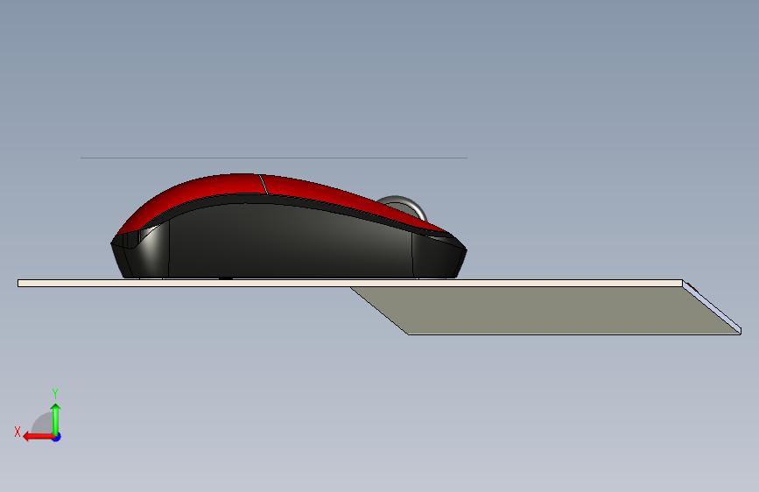Click the red X axis arrow of the triad
This screenshot has width=759, height=492.
click(x=38, y=437)
